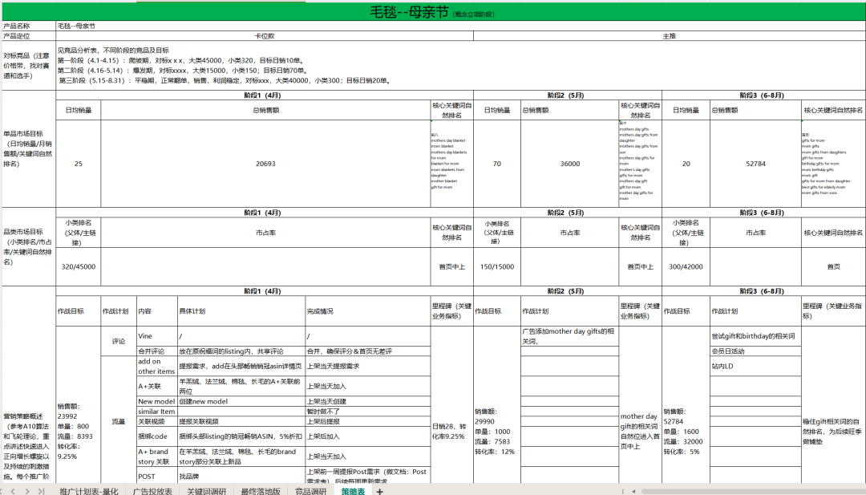Go to the 最终落地版 sheet tab
Screen dimensions: 866x495
click(261, 490)
